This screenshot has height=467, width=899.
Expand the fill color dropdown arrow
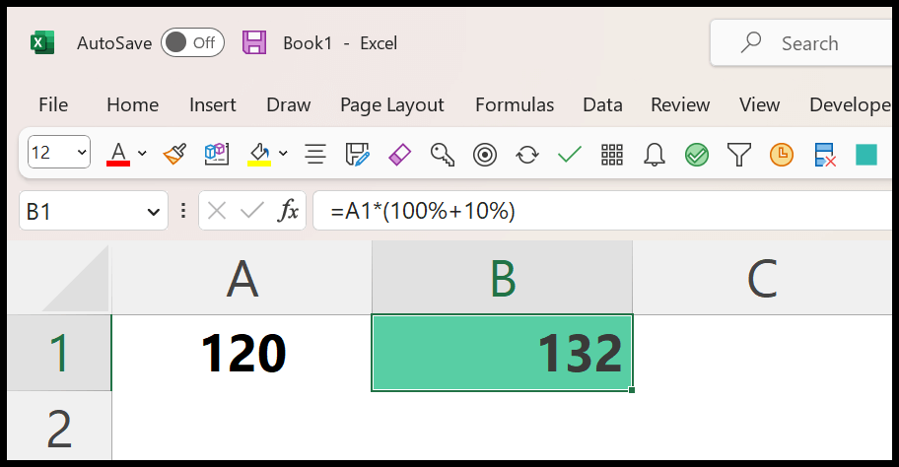click(283, 153)
